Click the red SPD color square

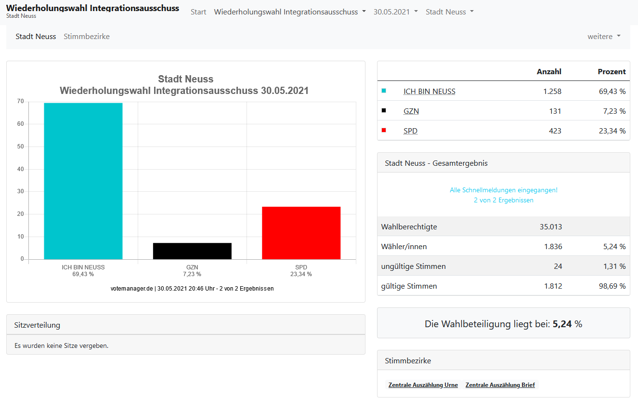(x=384, y=130)
